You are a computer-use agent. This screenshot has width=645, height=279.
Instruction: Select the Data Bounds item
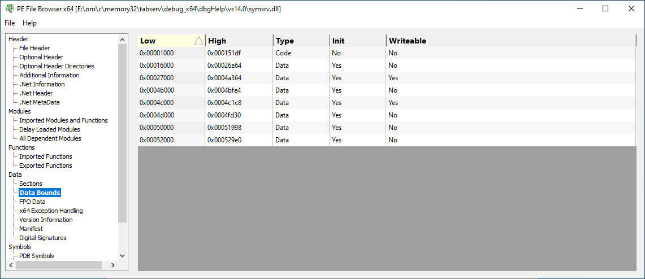pos(40,193)
